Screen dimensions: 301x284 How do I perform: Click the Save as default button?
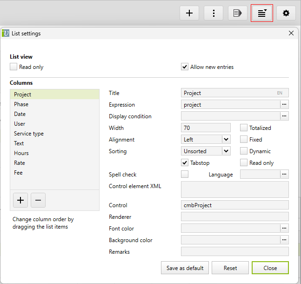185,268
